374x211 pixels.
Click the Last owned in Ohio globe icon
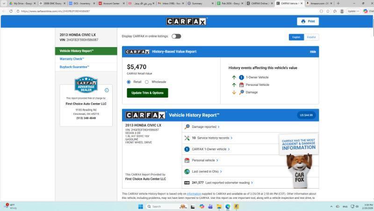(x=187, y=171)
